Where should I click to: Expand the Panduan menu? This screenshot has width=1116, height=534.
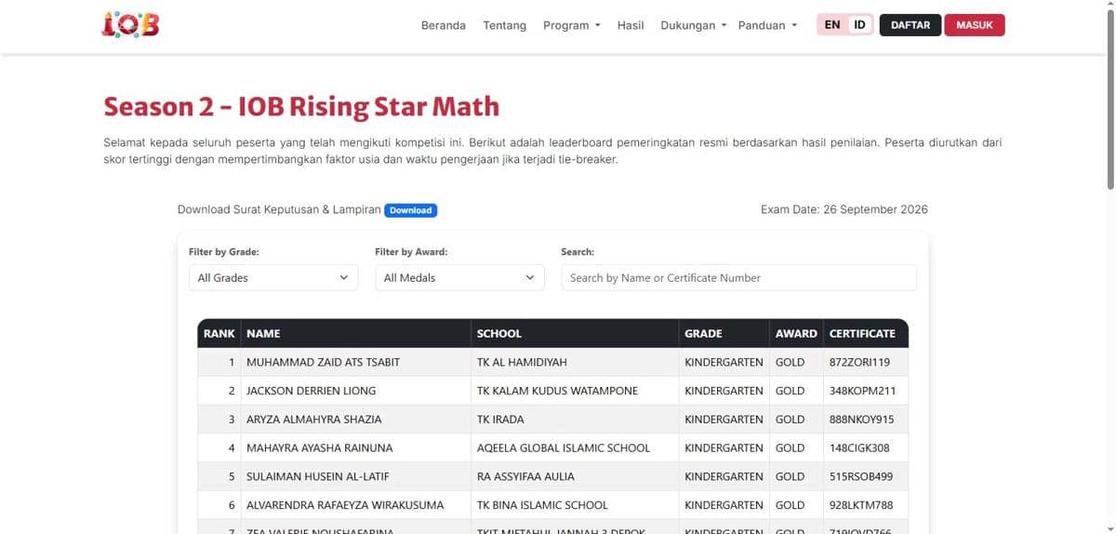767,25
